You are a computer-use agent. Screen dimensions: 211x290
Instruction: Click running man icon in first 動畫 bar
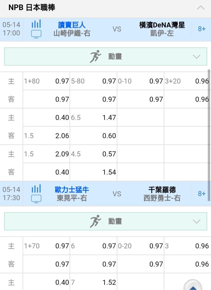[95, 56]
